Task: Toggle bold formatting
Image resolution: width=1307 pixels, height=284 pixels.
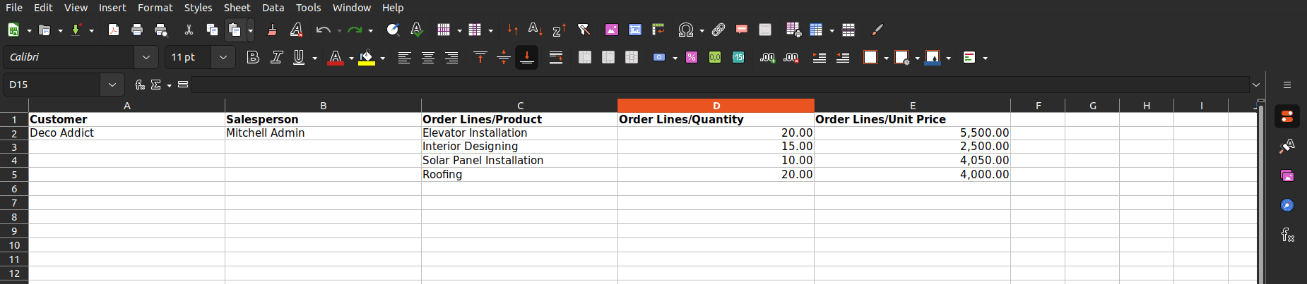Action: [x=253, y=57]
